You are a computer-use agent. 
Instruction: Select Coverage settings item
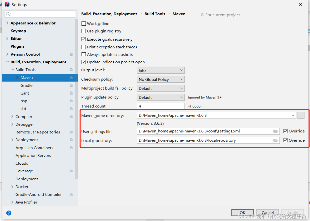[x=24, y=171]
